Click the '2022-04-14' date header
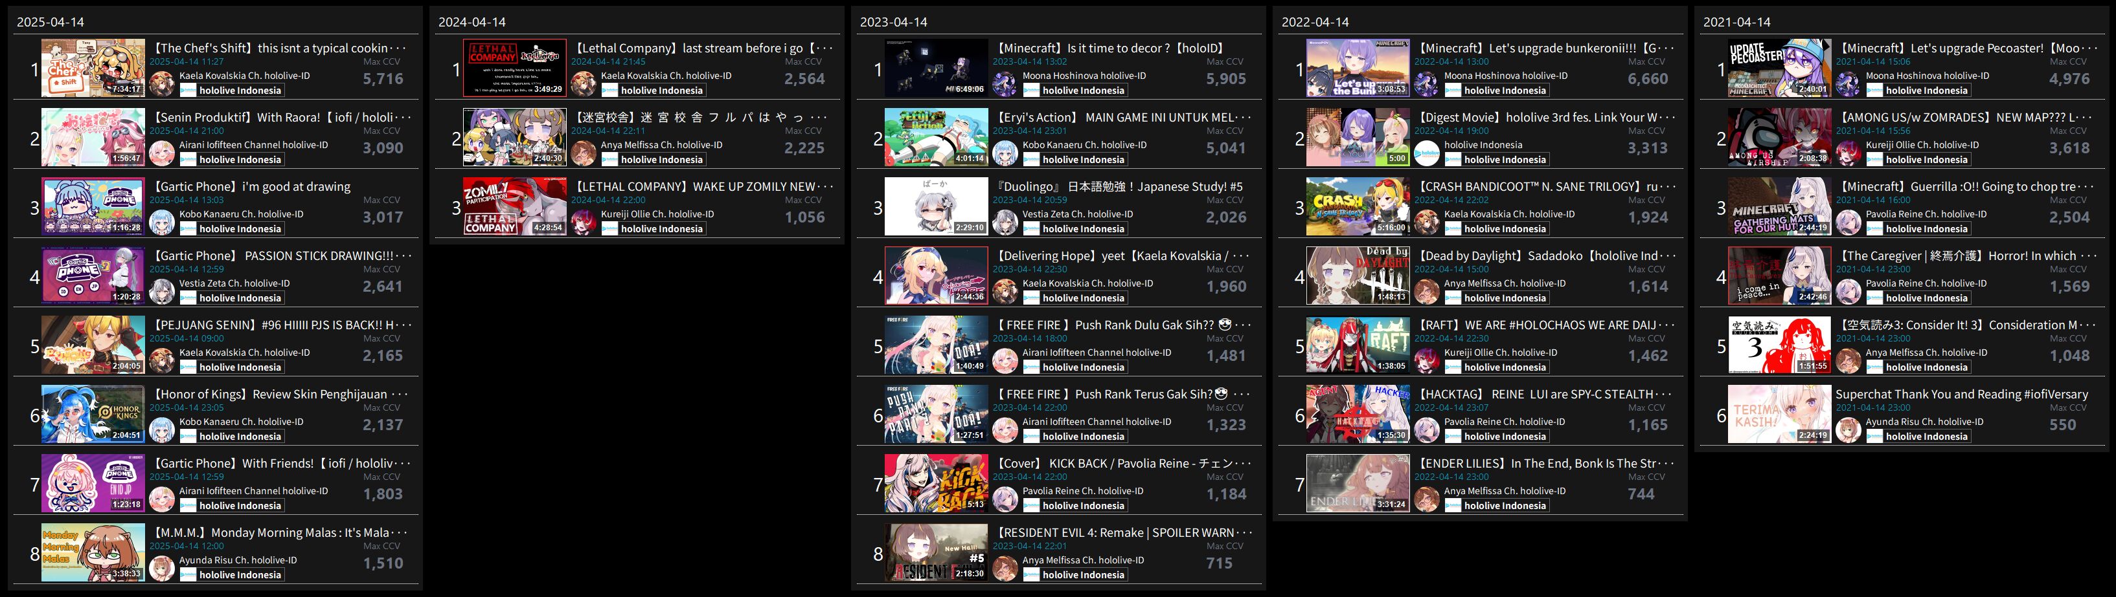 [1315, 22]
